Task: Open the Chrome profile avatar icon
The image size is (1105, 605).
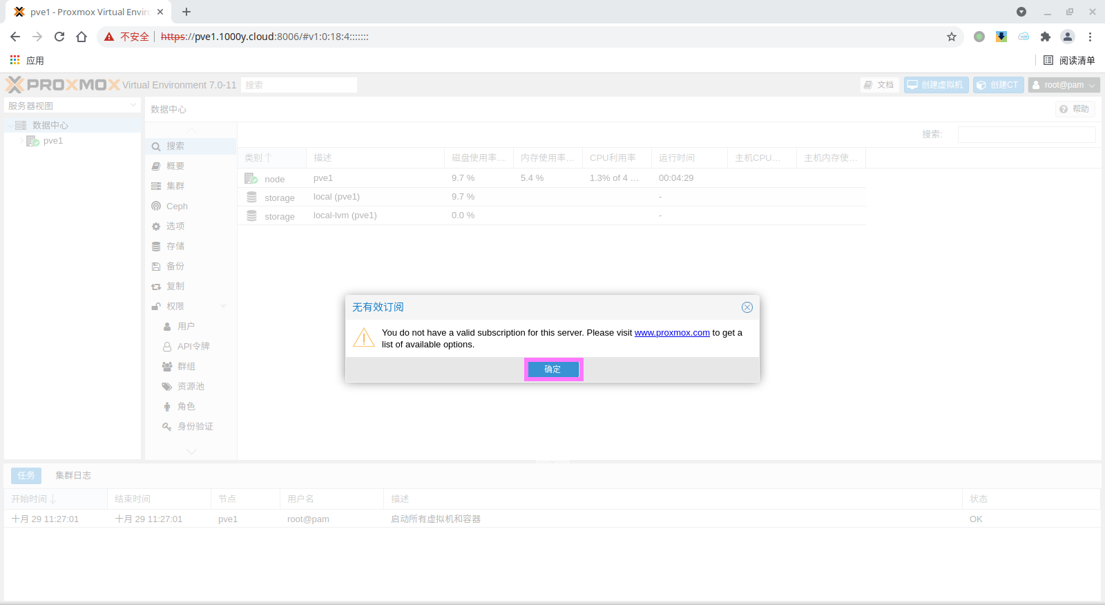Action: pyautogui.click(x=1067, y=37)
